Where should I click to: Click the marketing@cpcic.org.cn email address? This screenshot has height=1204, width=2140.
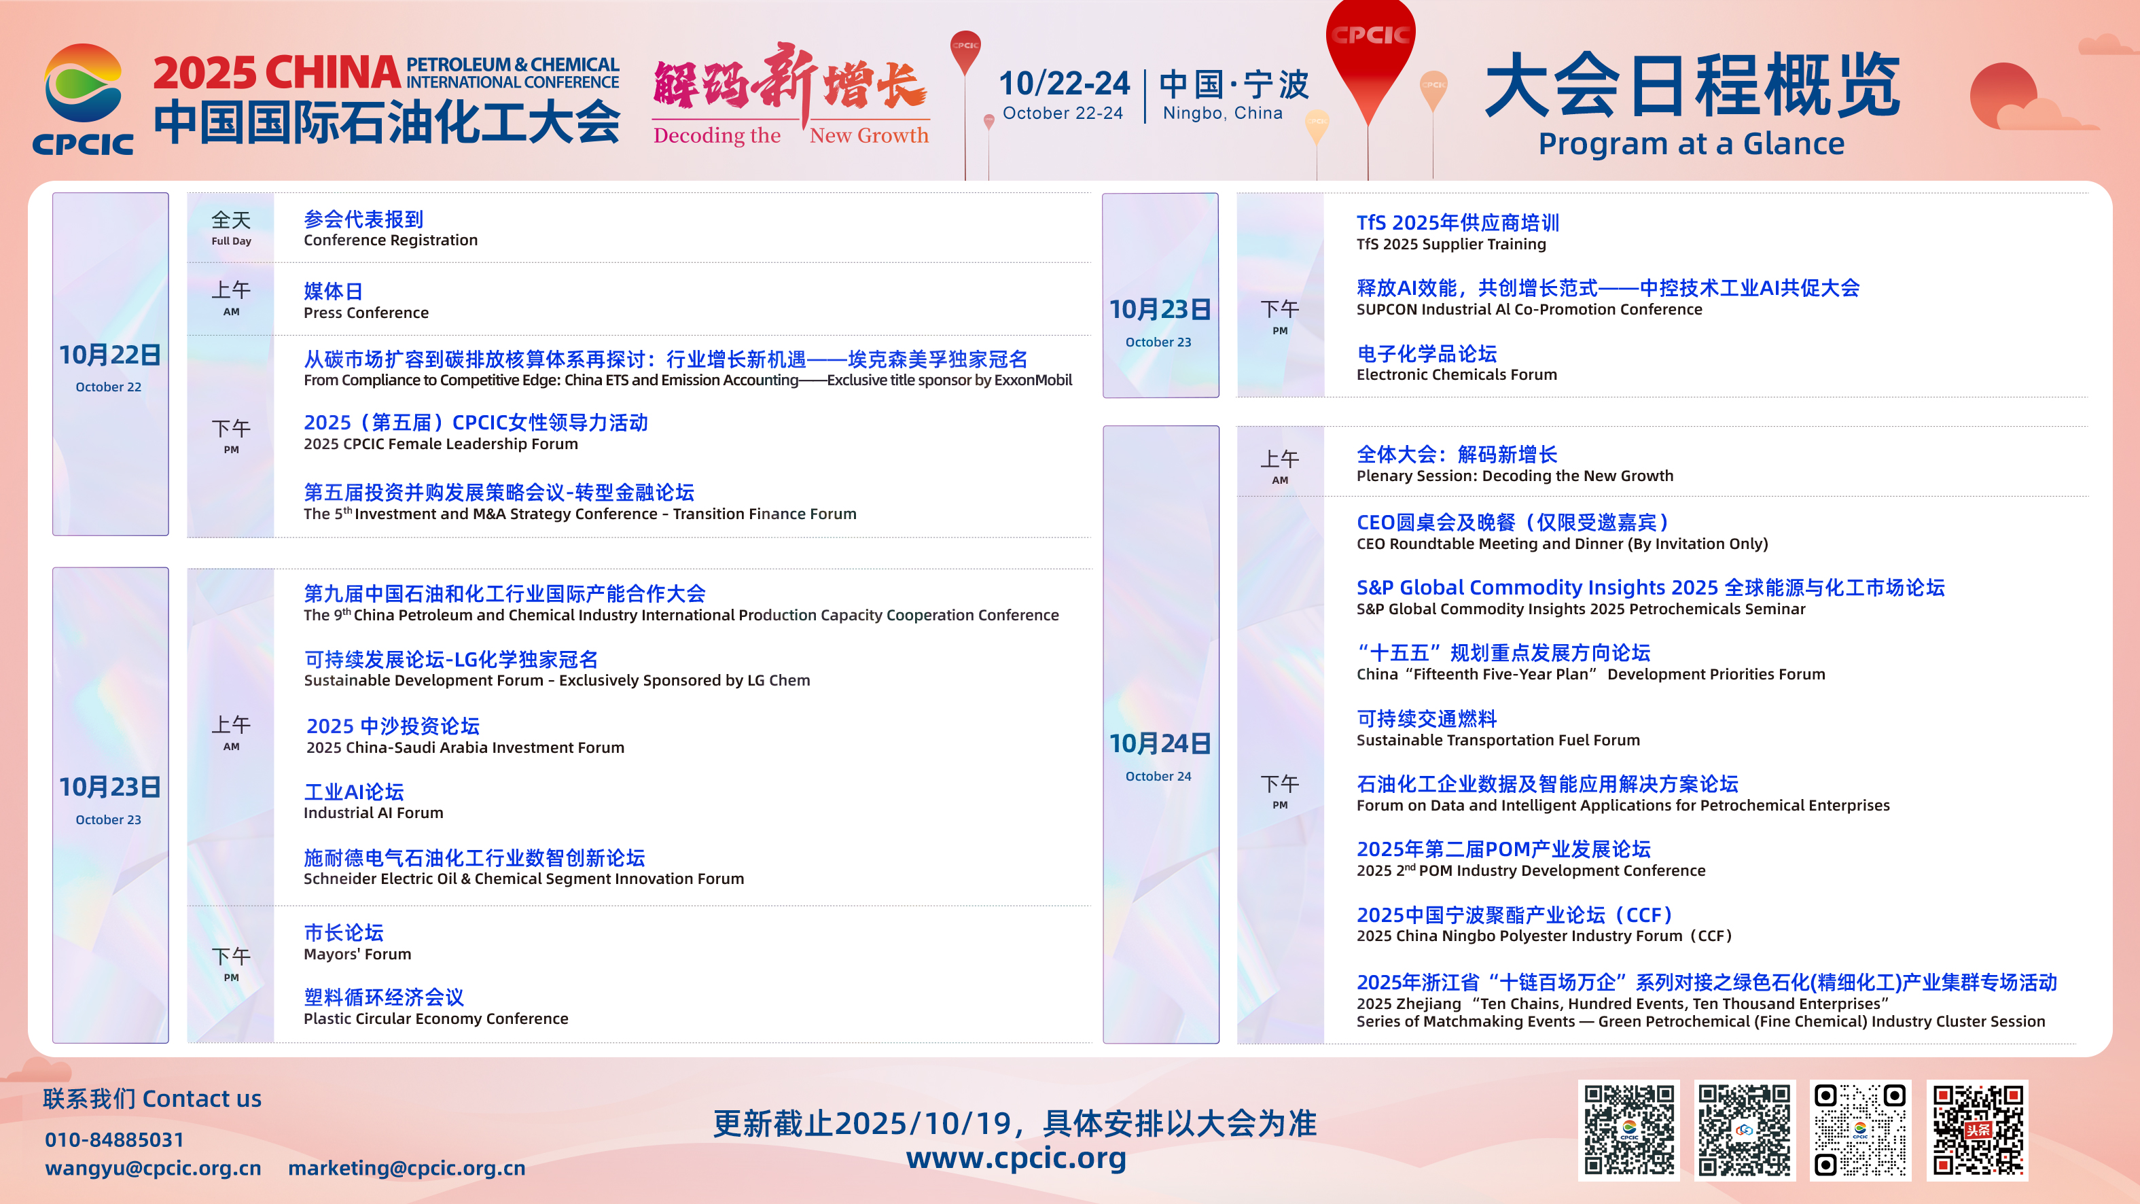406,1167
